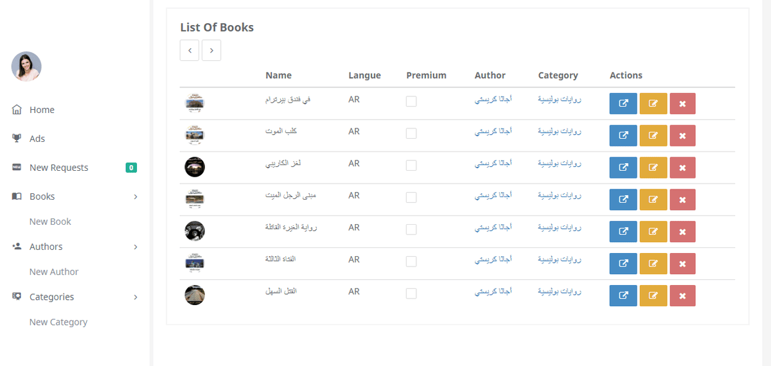Open the book مبنى الرجل الميت via its blue button
Screen dimensions: 771x366
coord(623,200)
